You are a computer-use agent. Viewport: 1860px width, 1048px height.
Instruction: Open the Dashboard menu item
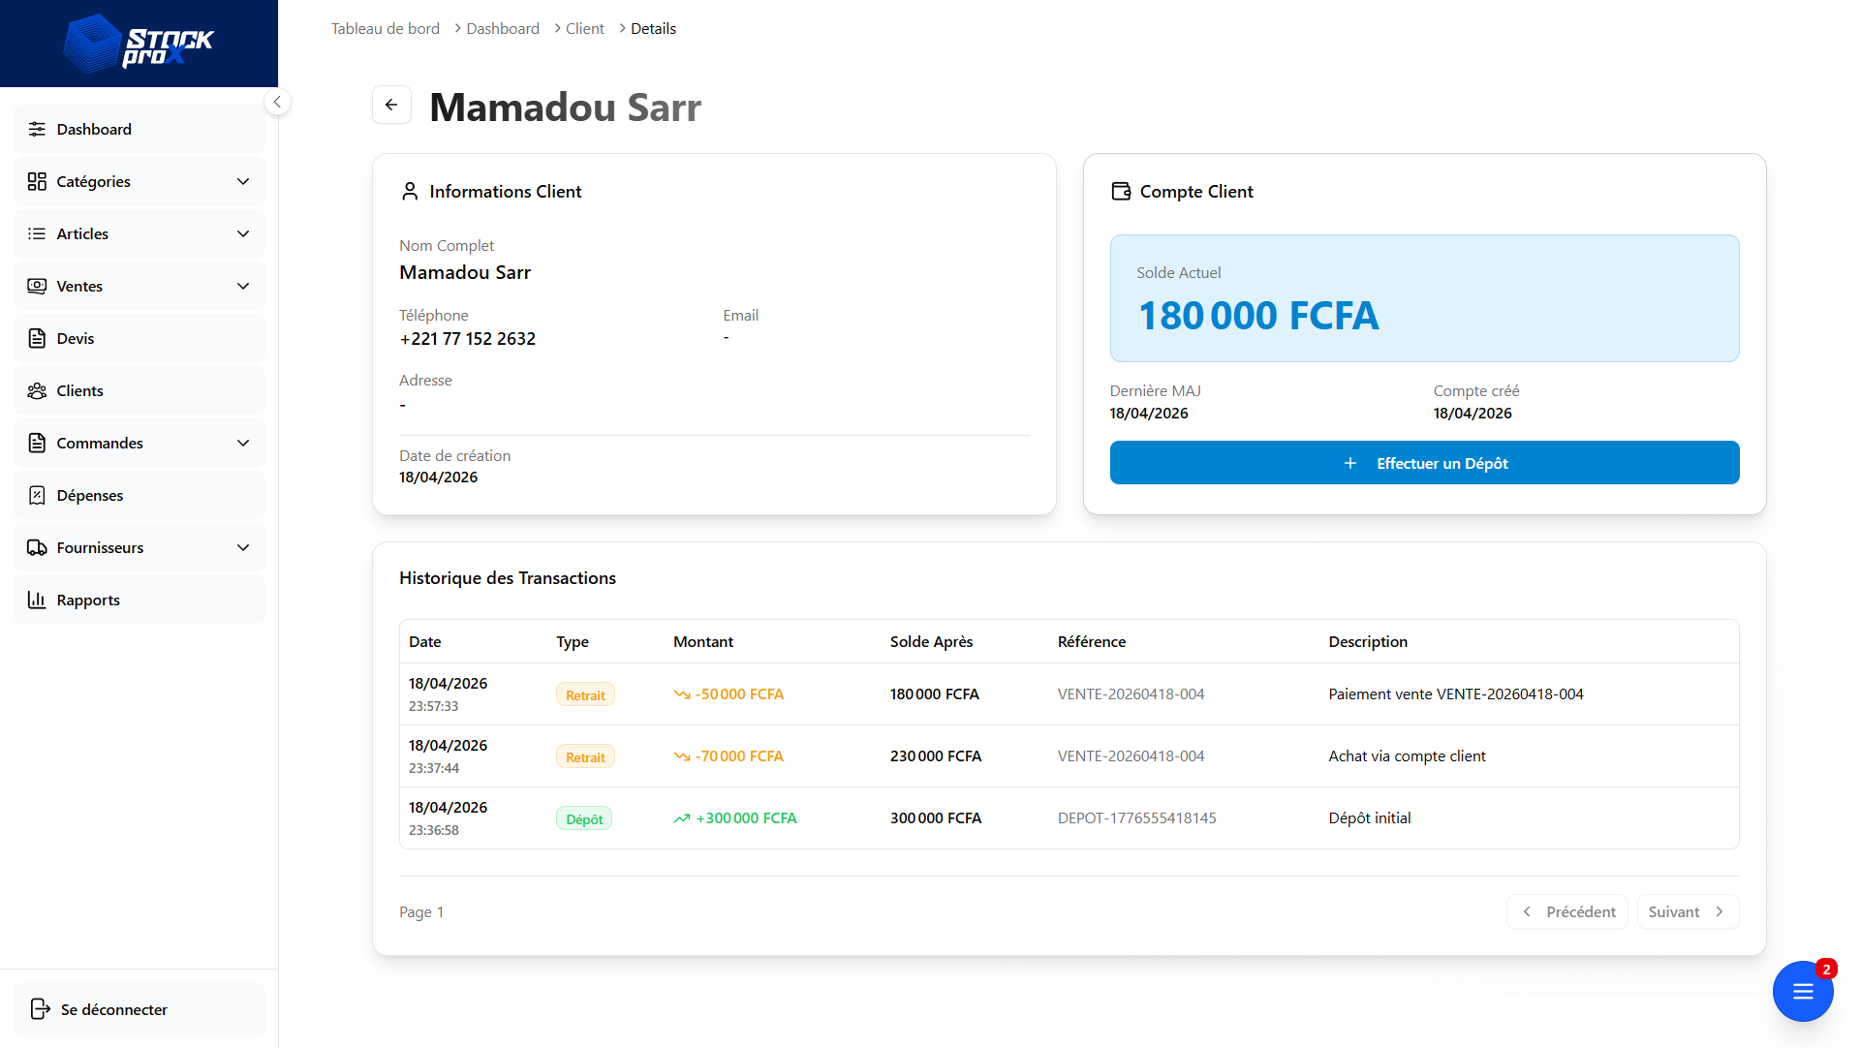pyautogui.click(x=139, y=129)
